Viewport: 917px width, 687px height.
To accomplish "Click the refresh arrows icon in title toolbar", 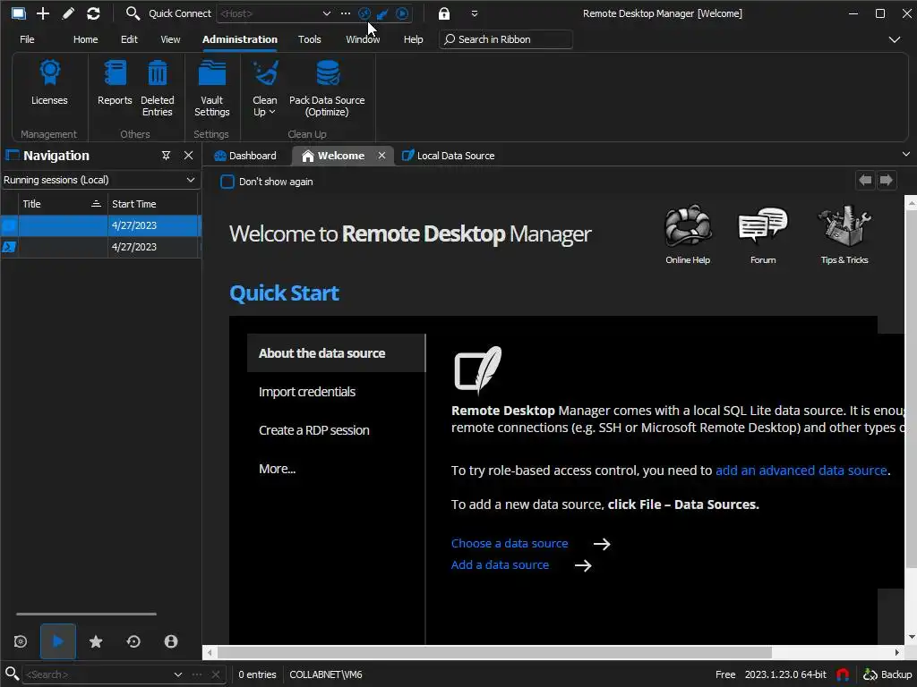I will point(93,13).
